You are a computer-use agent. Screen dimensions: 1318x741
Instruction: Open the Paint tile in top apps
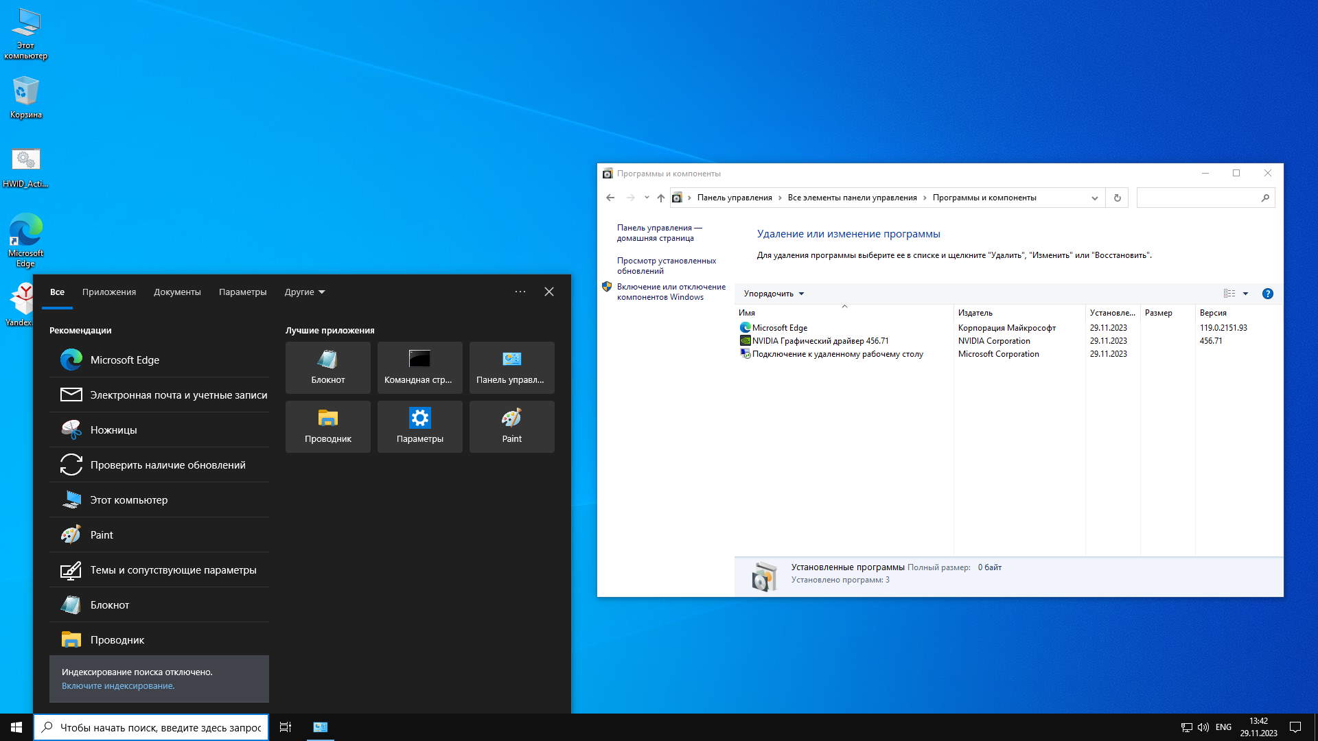coord(511,426)
